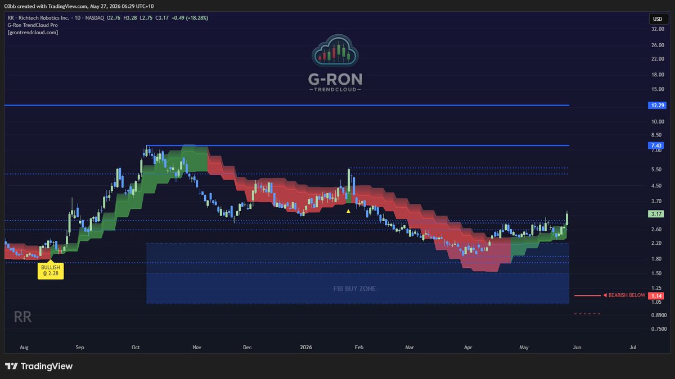This screenshot has height=379, width=675.
Task: Click the Apr label on time axis
Action: 468,348
